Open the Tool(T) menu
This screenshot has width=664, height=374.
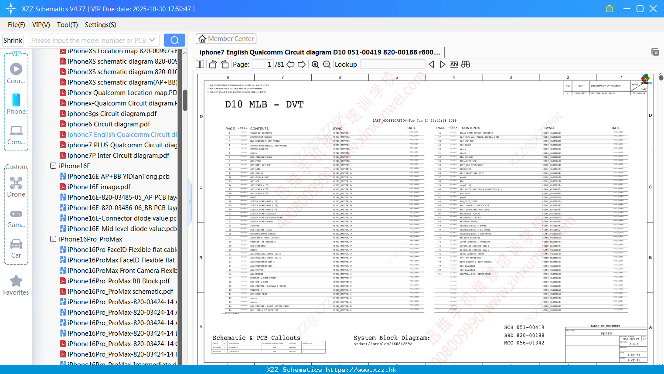point(68,25)
